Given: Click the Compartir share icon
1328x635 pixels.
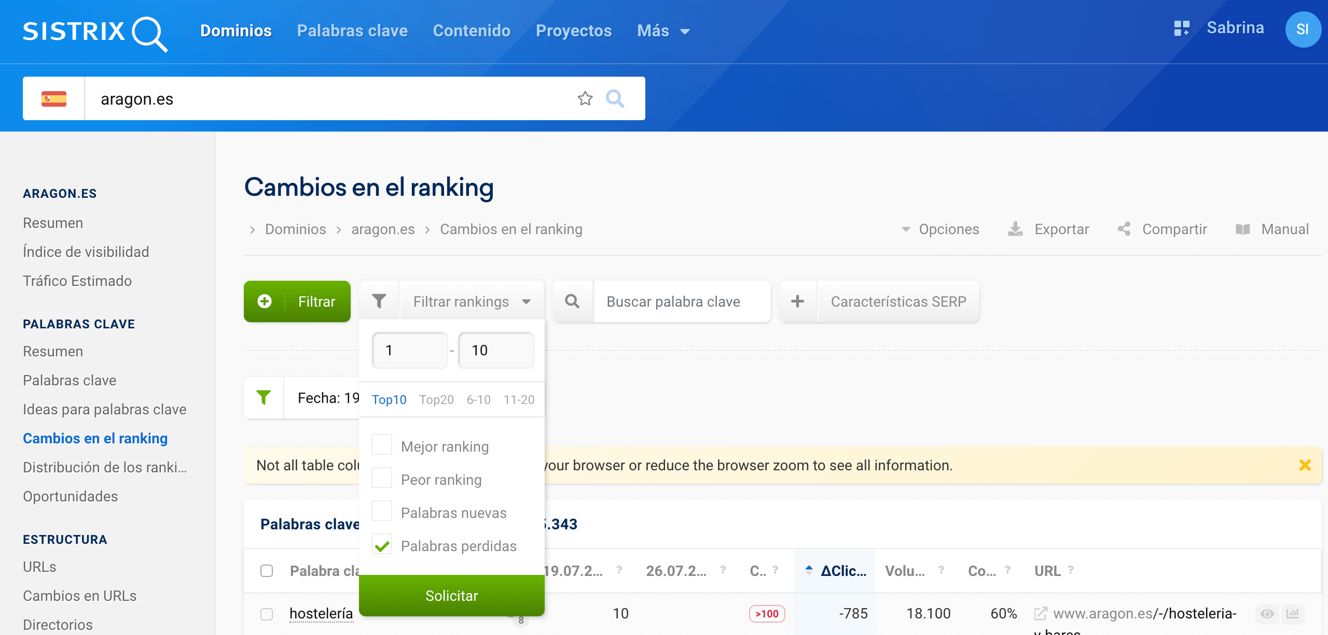Looking at the screenshot, I should (x=1124, y=229).
